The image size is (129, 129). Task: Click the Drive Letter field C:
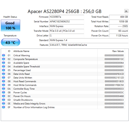pos(66,35)
